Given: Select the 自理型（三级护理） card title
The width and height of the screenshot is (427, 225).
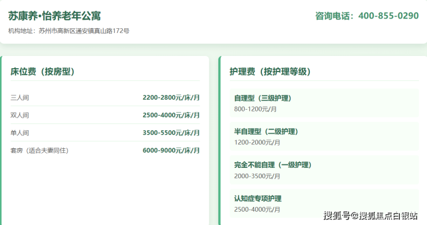Looking at the screenshot, I should (x=263, y=98).
